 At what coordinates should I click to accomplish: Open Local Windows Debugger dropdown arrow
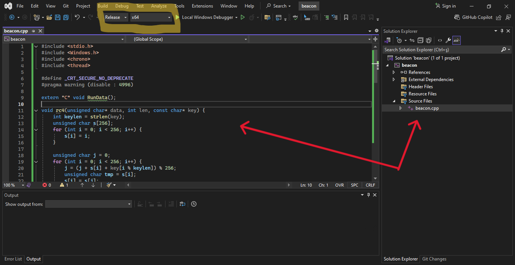pos(236,17)
